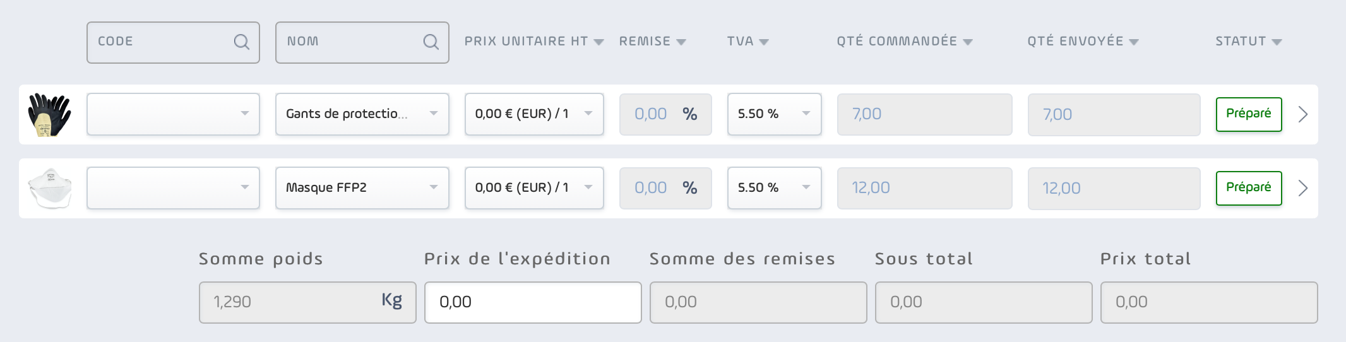Open the FFP2 mask product thumbnail
The image size is (1346, 342).
tap(50, 188)
